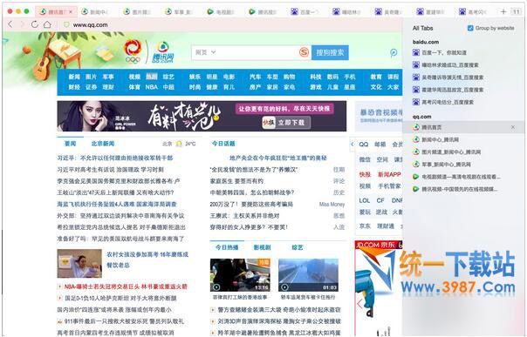The height and width of the screenshot is (337, 527).
Task: Click the LOL game link
Action: (365, 200)
